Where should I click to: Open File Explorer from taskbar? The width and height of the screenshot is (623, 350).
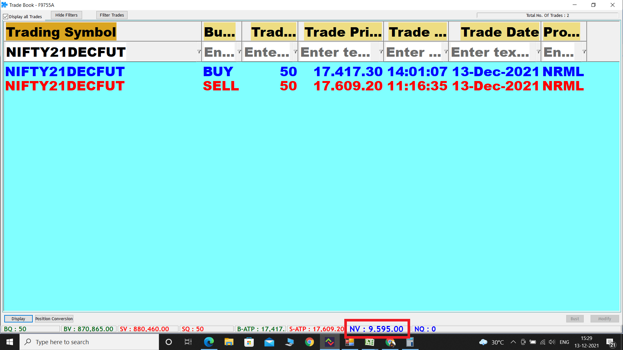point(229,342)
